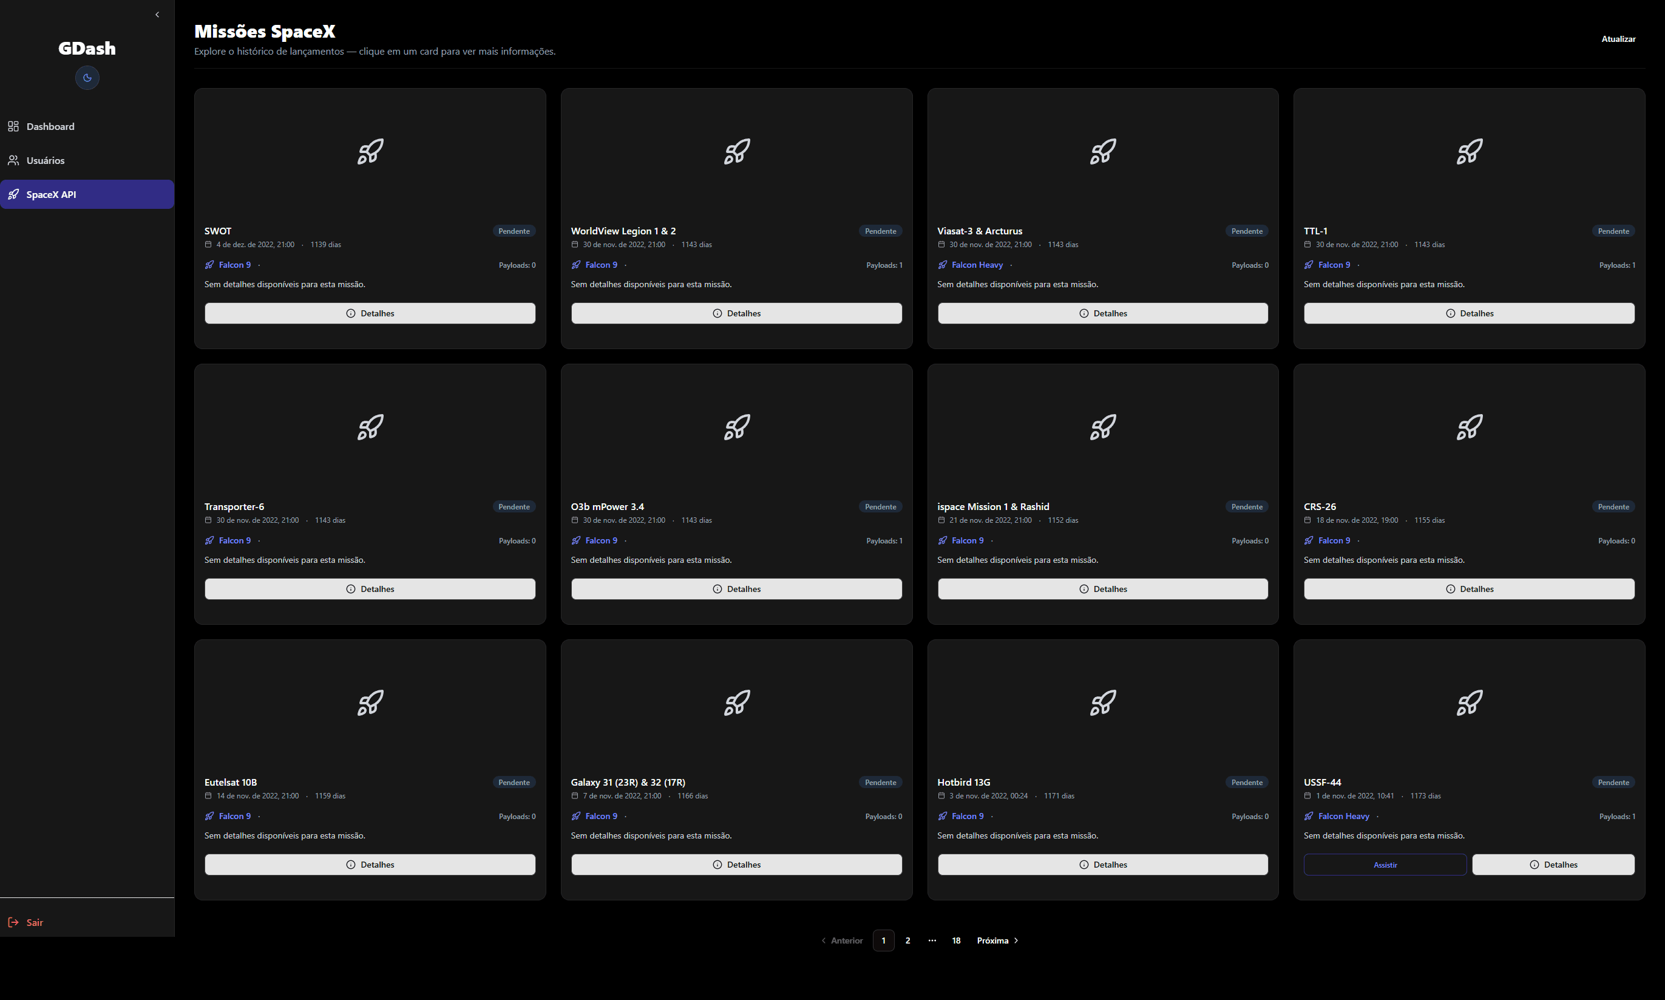Collapse the sidebar with chevron arrow
The height and width of the screenshot is (1000, 1665).
pyautogui.click(x=157, y=15)
